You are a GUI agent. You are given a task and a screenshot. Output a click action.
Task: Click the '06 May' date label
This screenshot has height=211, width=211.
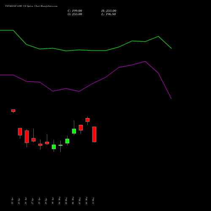click(x=73, y=200)
